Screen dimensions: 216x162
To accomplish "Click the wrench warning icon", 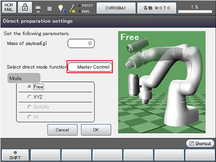I will coord(72,8).
